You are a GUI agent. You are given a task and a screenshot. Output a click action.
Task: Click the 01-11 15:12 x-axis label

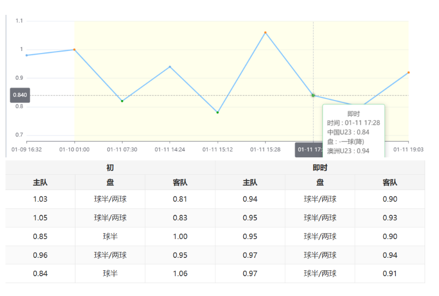[217, 149]
